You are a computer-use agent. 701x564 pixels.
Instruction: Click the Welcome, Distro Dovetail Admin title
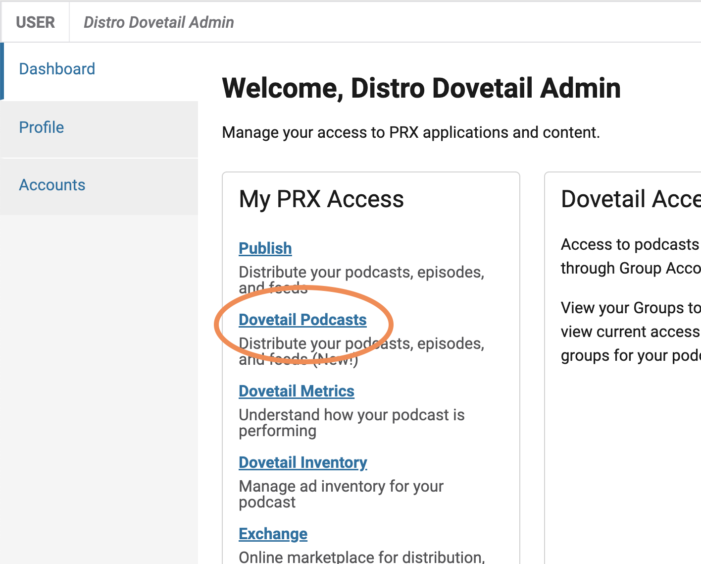click(x=421, y=88)
